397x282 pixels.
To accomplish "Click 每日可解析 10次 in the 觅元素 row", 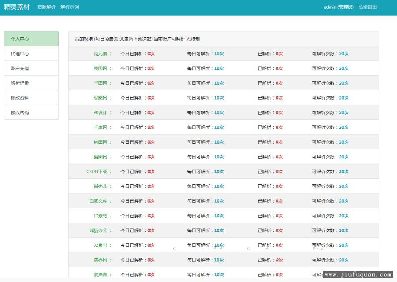I will 205,53.
